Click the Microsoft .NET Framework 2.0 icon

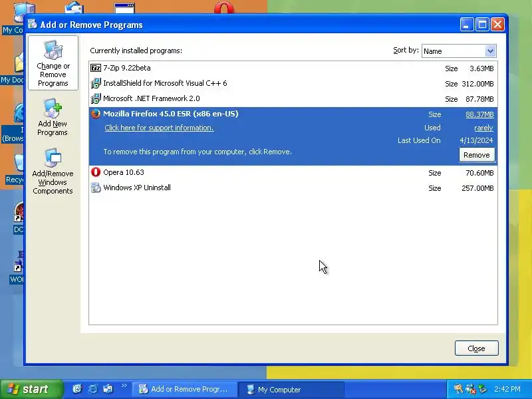click(96, 98)
